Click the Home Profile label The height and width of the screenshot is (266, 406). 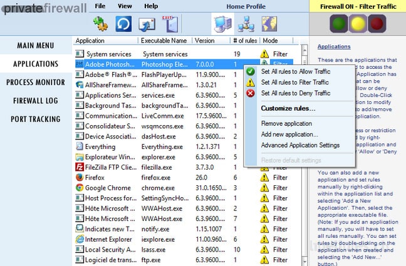tap(246, 6)
